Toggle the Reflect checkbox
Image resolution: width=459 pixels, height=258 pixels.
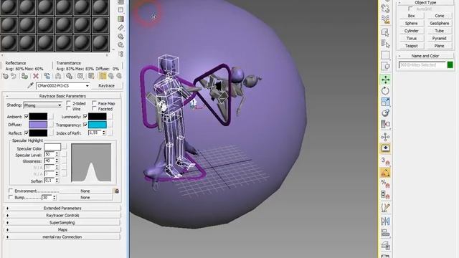(27, 133)
